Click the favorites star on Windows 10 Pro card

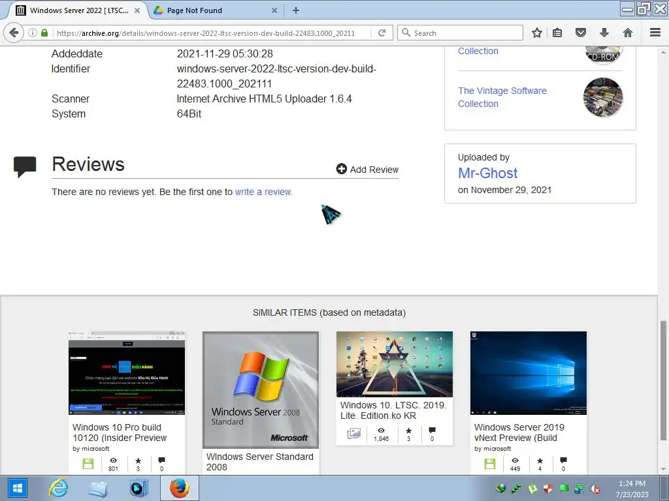click(x=139, y=461)
